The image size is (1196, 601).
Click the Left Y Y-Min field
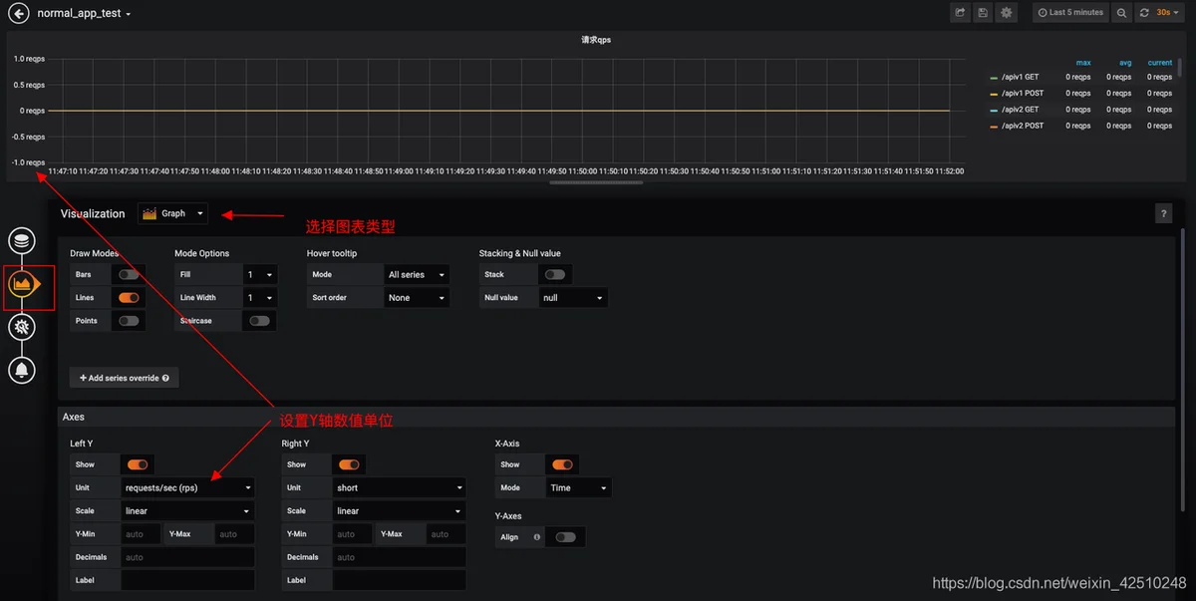[141, 534]
